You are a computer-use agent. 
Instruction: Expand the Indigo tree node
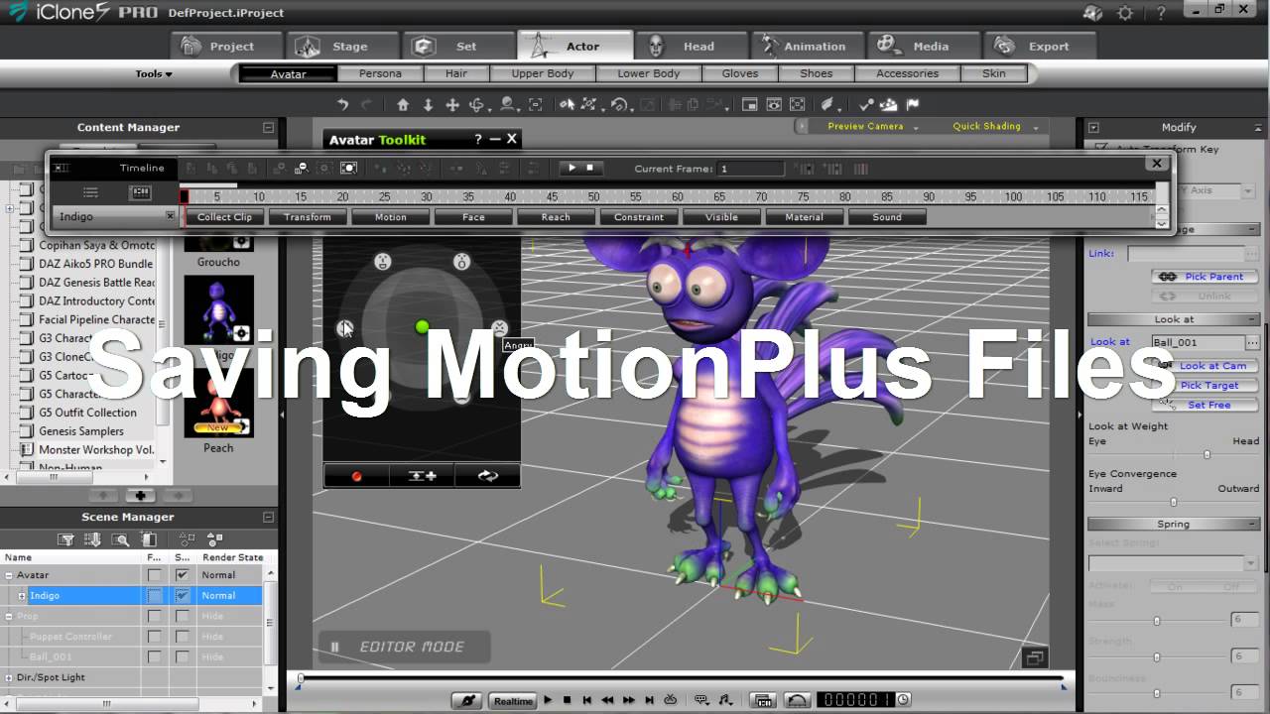click(x=22, y=596)
